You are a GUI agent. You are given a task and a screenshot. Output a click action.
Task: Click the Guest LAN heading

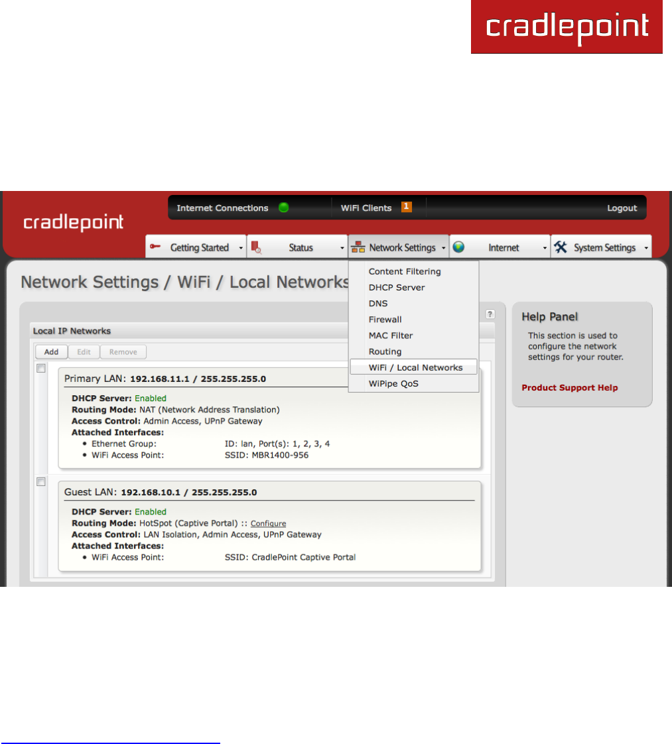point(161,492)
